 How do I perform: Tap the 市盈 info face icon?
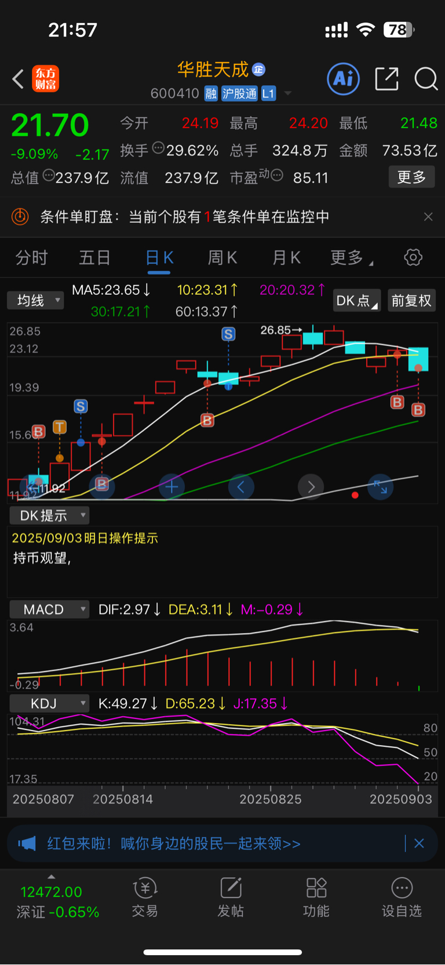pyautogui.click(x=277, y=175)
